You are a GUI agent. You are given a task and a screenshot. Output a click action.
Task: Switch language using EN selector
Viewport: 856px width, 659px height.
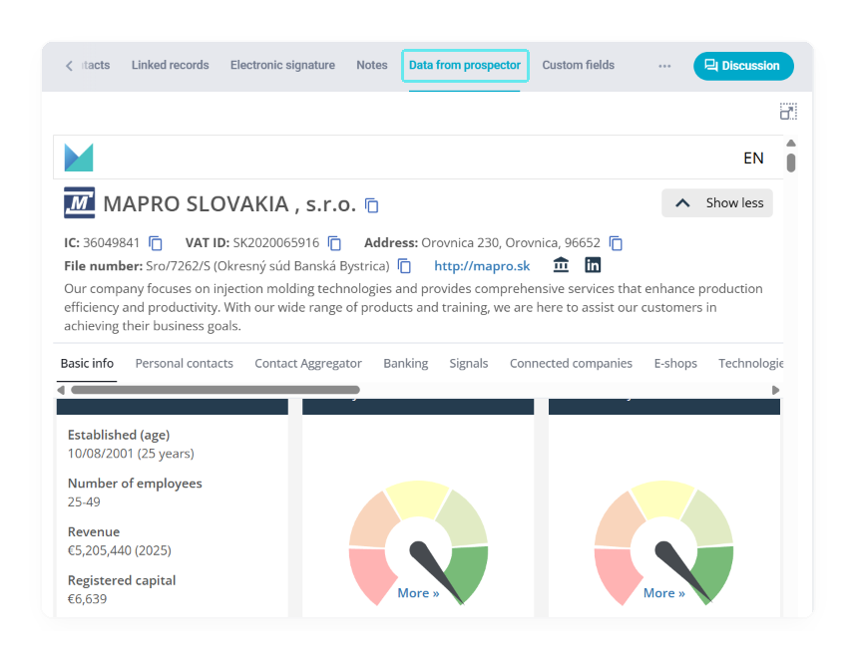[753, 159]
